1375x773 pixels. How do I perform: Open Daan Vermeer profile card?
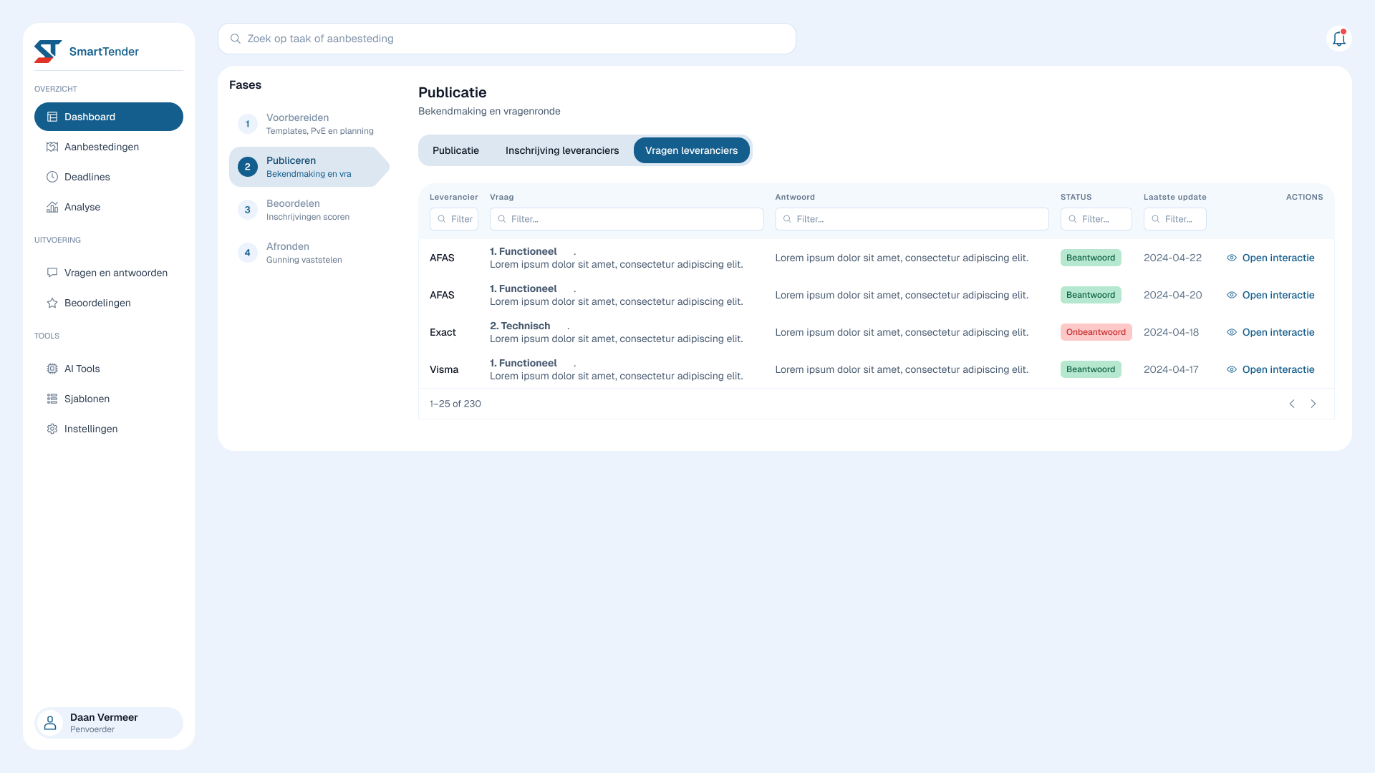(109, 723)
